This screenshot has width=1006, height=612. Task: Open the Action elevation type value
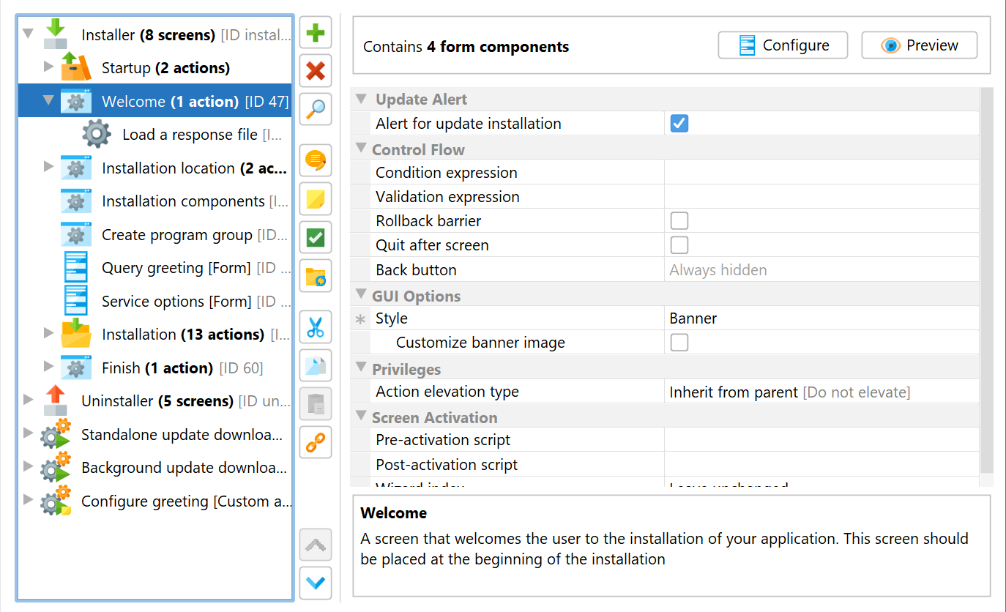coord(821,392)
